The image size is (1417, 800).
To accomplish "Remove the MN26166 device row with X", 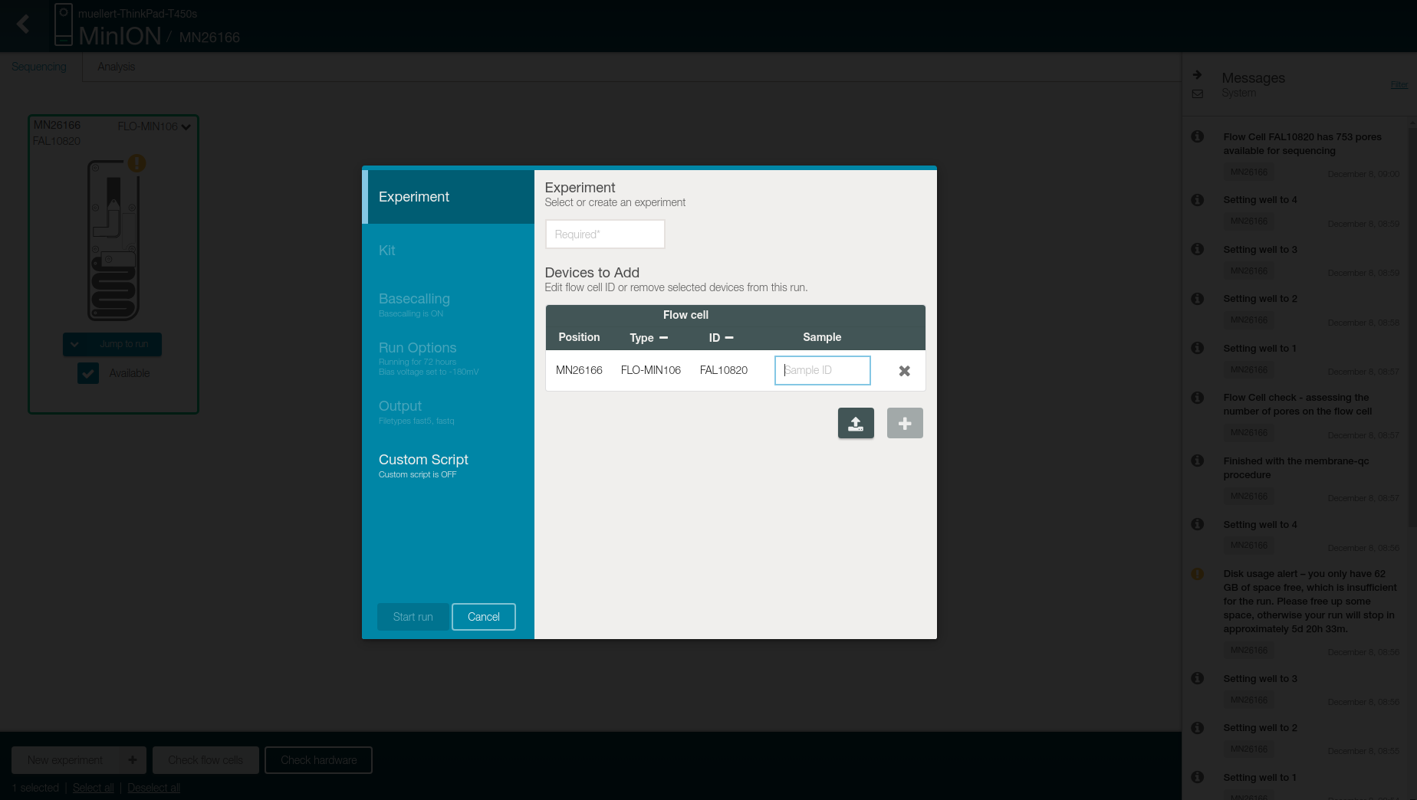I will (x=905, y=371).
